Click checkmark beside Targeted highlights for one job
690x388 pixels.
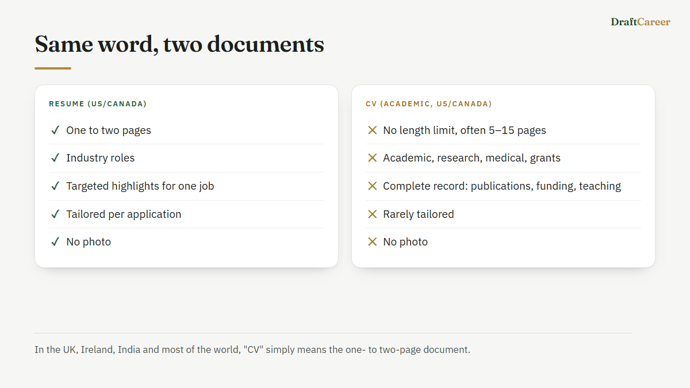(x=55, y=186)
